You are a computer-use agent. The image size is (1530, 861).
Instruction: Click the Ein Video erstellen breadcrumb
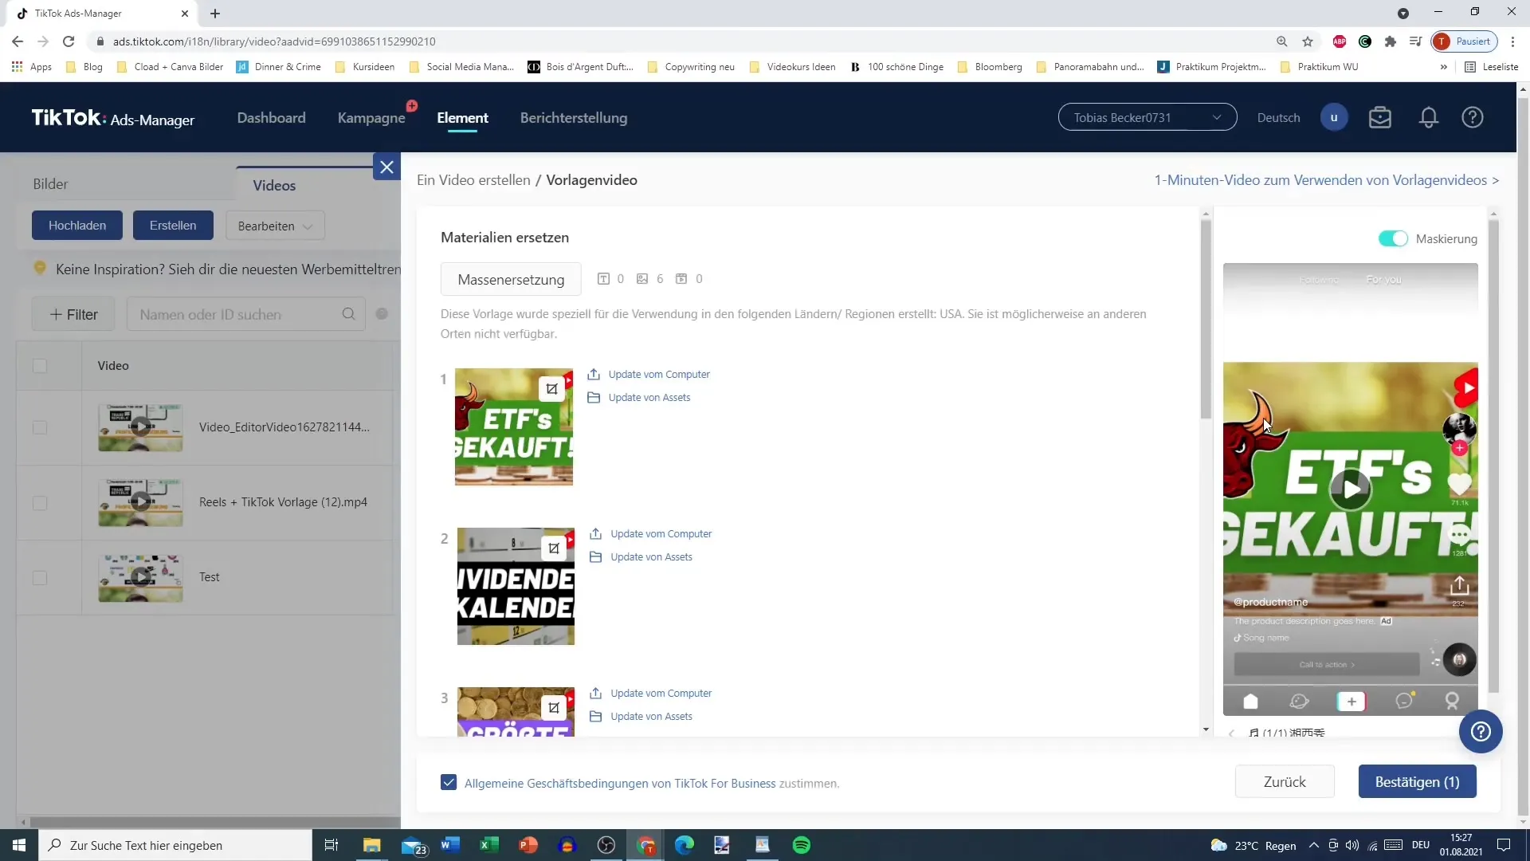[473, 180]
